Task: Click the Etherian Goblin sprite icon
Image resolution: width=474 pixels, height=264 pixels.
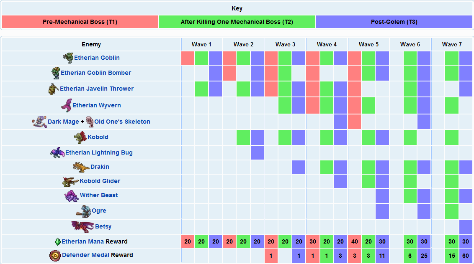Action: coord(68,58)
